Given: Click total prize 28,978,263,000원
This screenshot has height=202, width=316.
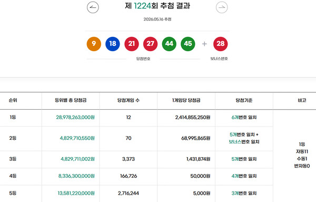Looking at the screenshot, I should coord(75,117).
